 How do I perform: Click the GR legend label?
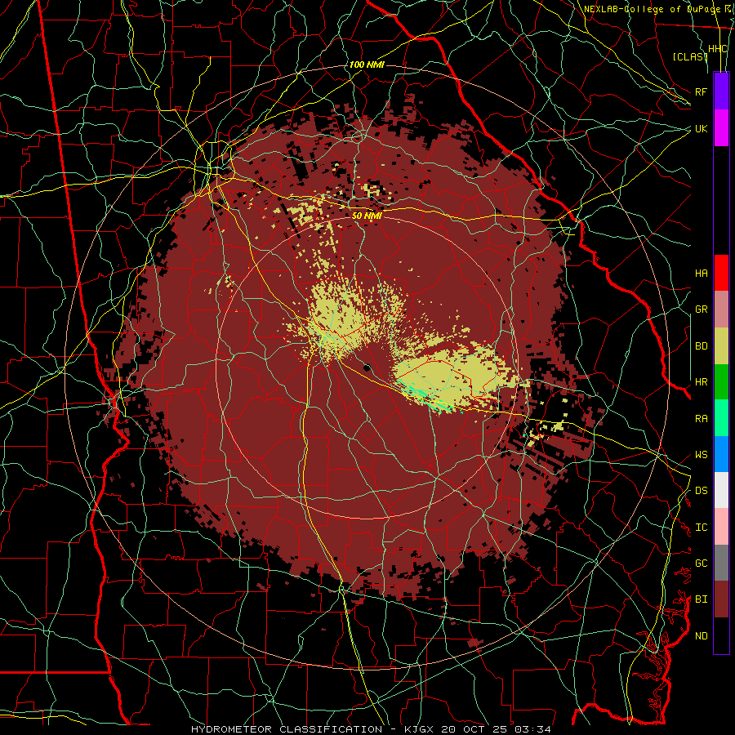pos(701,310)
